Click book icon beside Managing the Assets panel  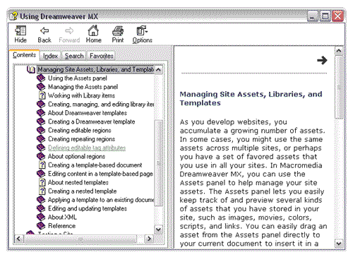click(x=41, y=87)
